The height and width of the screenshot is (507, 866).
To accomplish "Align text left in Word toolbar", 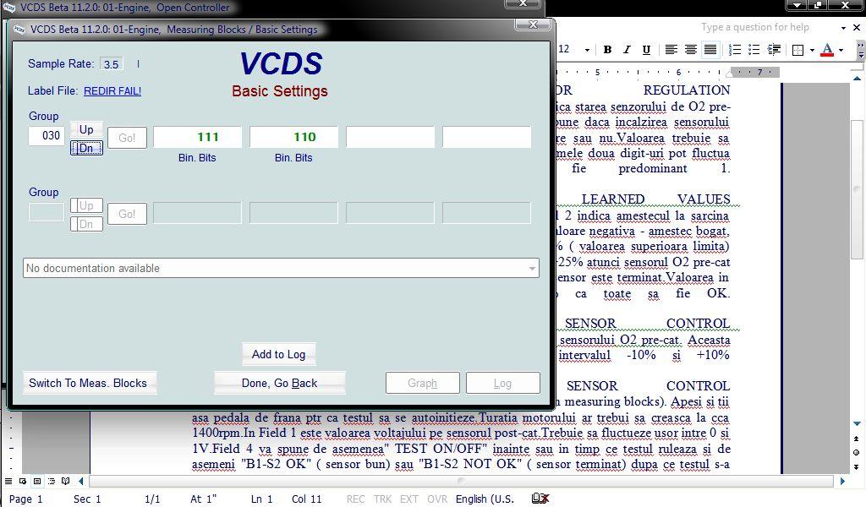I will point(671,50).
